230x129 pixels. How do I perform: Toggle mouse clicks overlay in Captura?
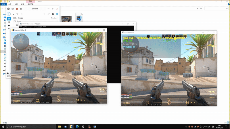point(13,14)
